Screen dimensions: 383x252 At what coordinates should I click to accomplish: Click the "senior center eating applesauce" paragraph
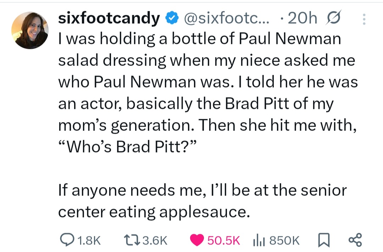click(202, 201)
